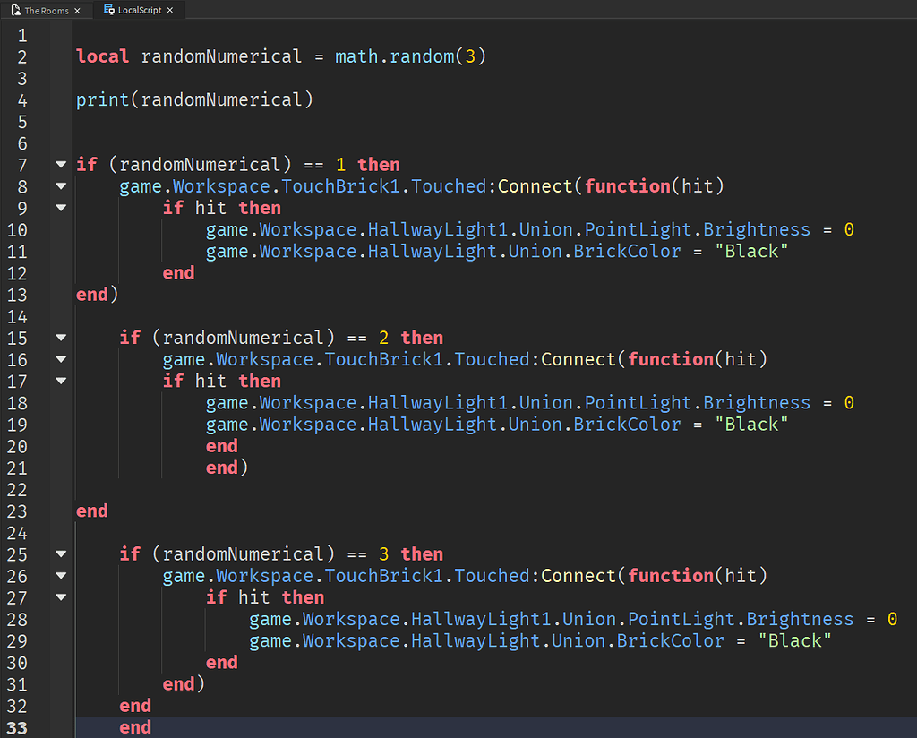
Task: Click the Brightness property on line 10
Action: [755, 229]
